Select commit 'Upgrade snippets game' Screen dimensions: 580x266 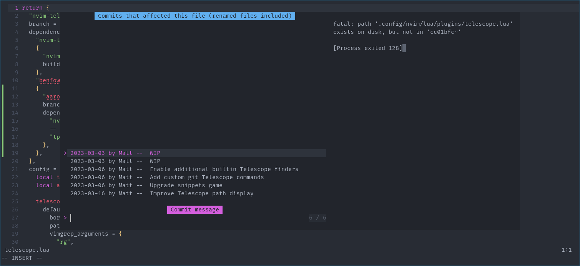[196, 185]
